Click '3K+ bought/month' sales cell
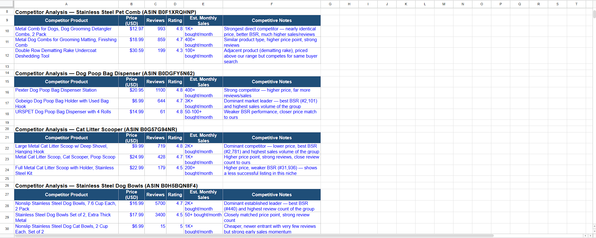The width and height of the screenshot is (596, 238). (x=203, y=103)
